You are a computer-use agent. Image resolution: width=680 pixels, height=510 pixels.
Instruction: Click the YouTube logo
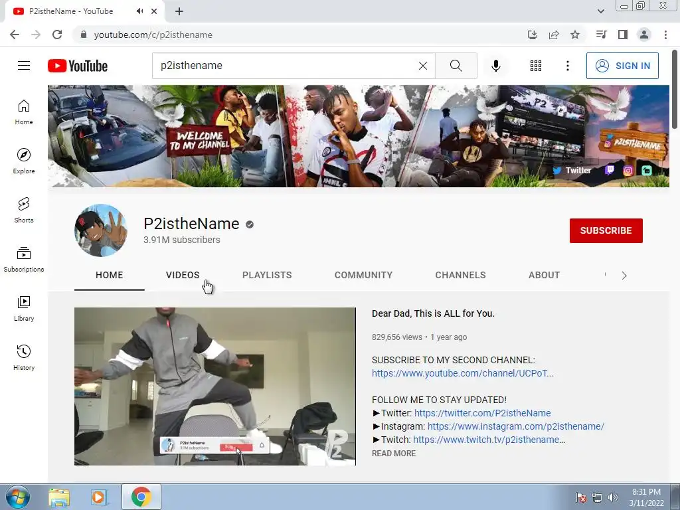(x=78, y=66)
